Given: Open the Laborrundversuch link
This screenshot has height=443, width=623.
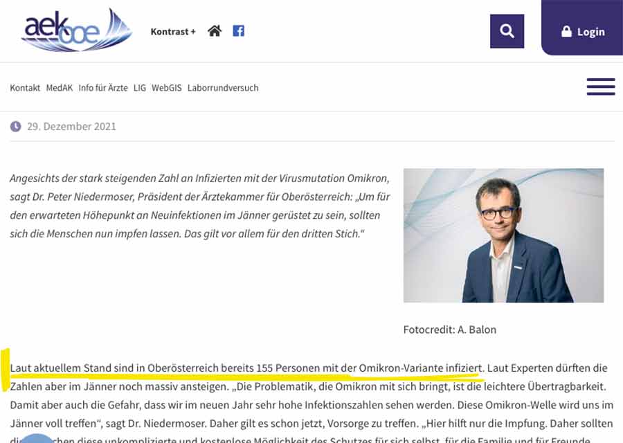Looking at the screenshot, I should click(223, 88).
